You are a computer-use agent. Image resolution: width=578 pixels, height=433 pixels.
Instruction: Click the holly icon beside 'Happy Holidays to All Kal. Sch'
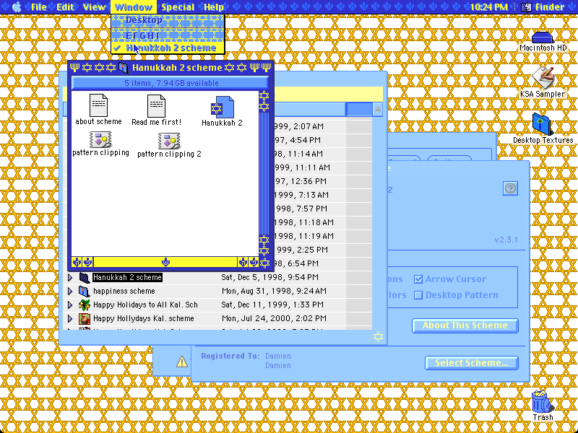pyautogui.click(x=85, y=305)
